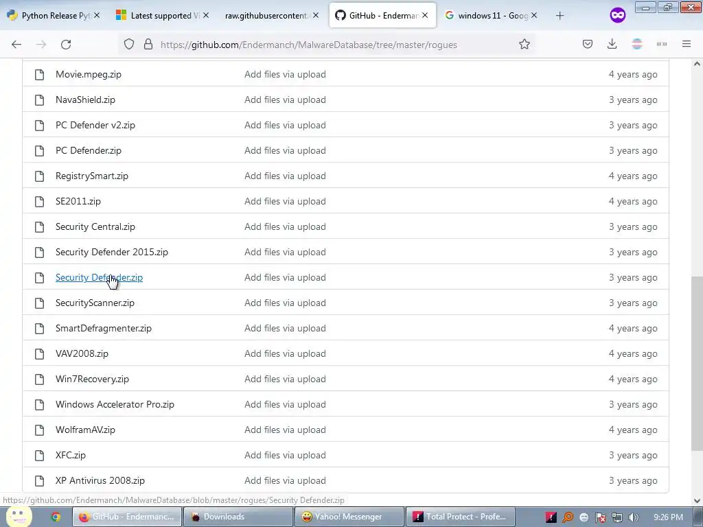Click file icon beside SE2011.zip
The width and height of the screenshot is (703, 527).
(x=39, y=202)
